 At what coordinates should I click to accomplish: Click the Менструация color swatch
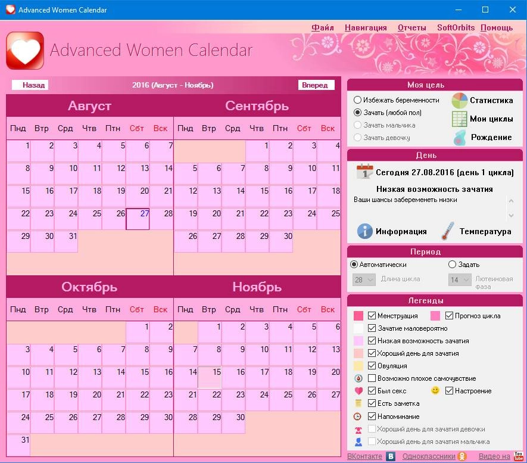point(358,315)
